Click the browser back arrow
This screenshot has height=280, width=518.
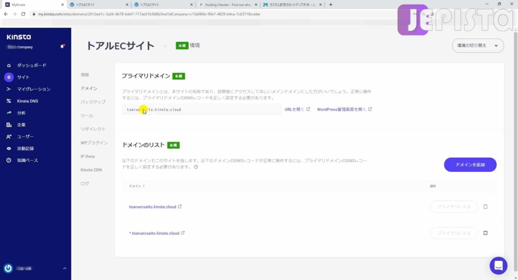pos(6,14)
